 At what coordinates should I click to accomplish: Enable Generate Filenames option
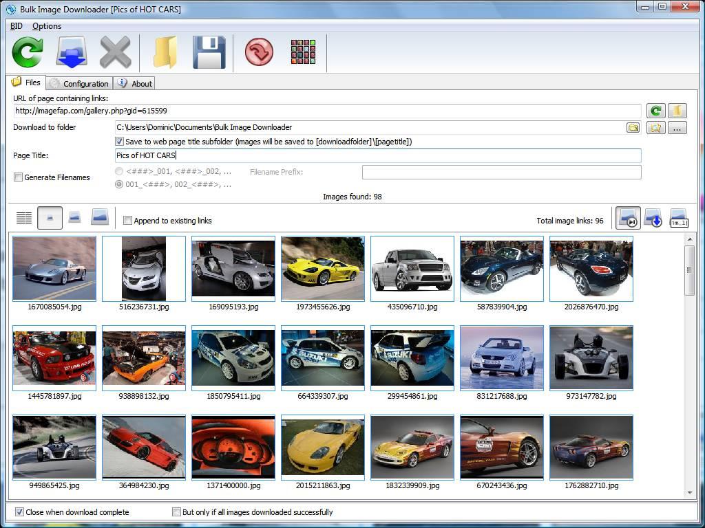click(x=17, y=177)
